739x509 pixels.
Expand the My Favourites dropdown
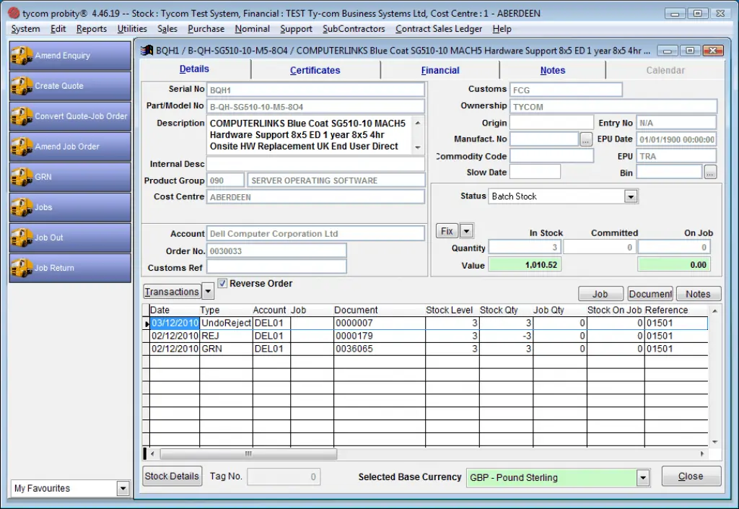(123, 488)
